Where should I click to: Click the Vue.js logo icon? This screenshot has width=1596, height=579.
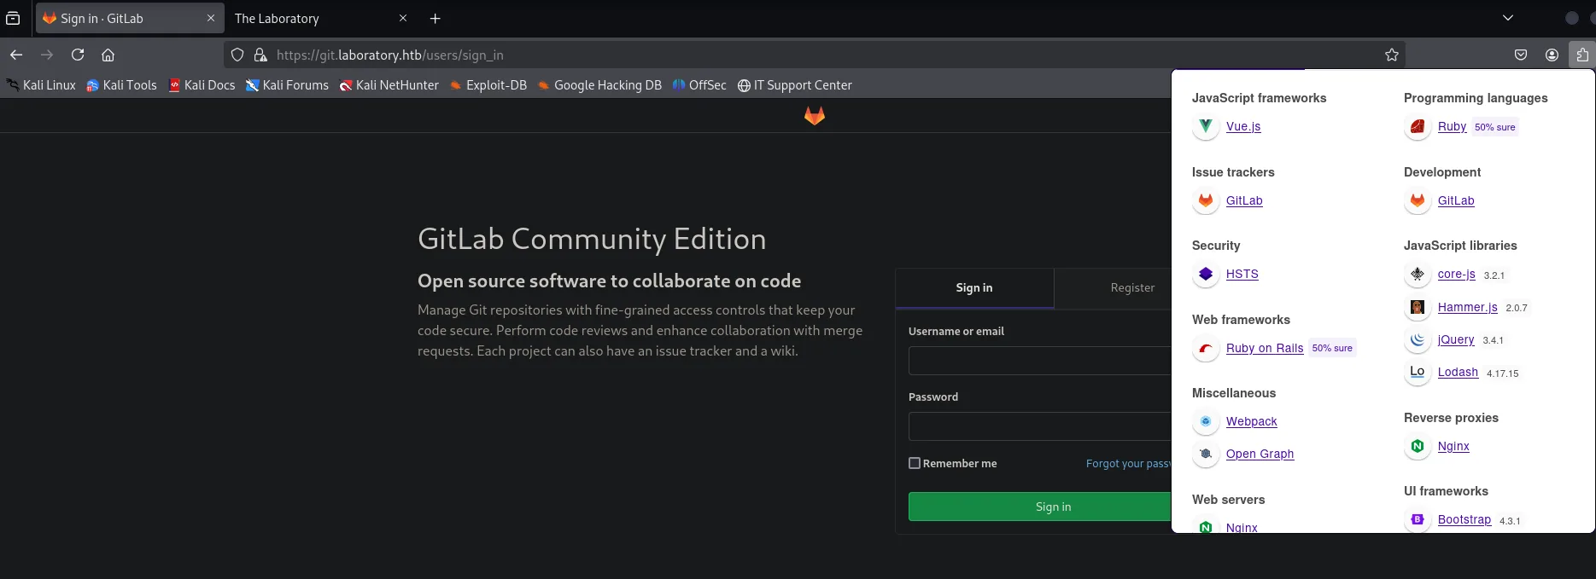click(x=1206, y=126)
